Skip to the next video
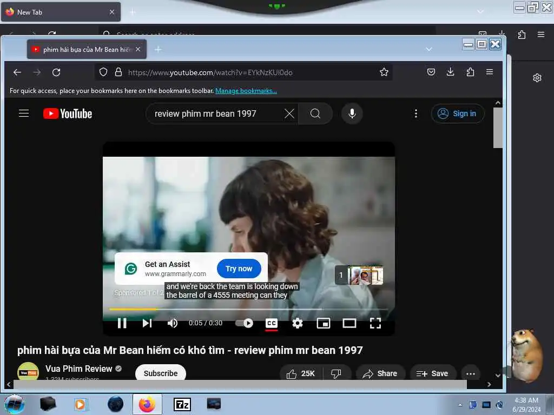 click(147, 323)
